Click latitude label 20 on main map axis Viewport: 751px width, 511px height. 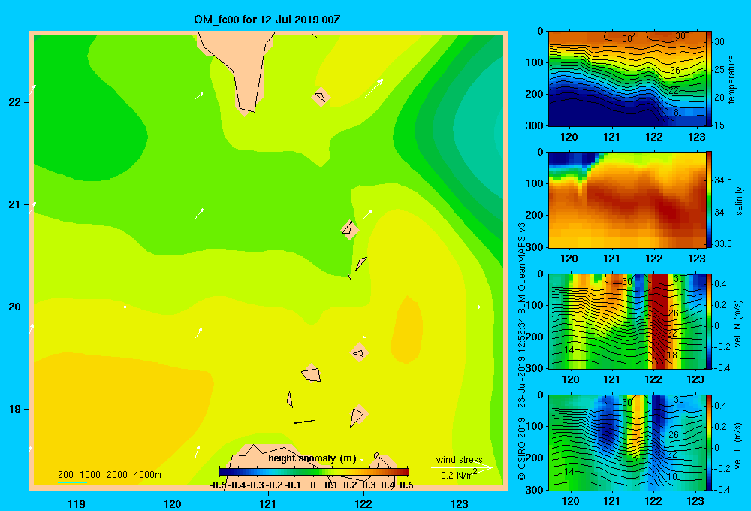click(x=15, y=307)
